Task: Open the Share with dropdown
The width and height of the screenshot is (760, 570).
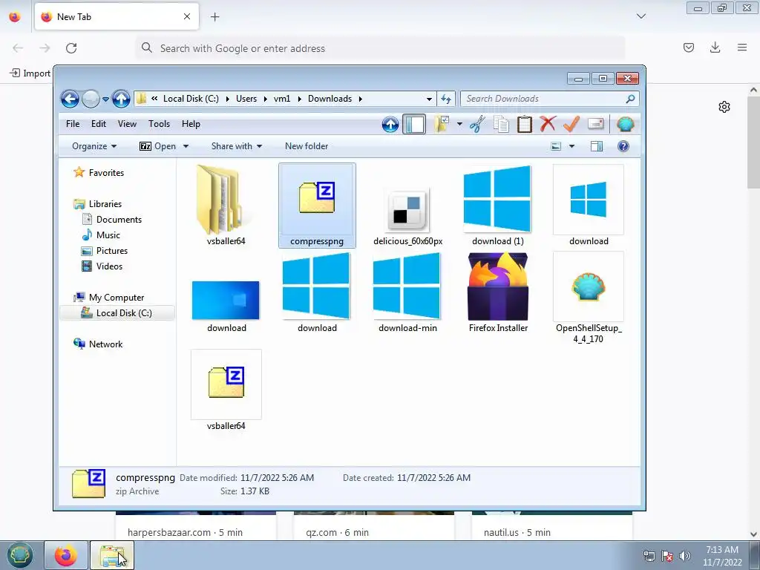Action: click(x=237, y=146)
